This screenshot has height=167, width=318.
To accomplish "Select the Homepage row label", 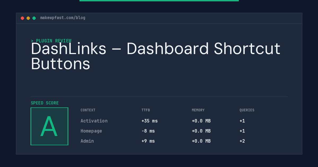I will coord(91,131).
